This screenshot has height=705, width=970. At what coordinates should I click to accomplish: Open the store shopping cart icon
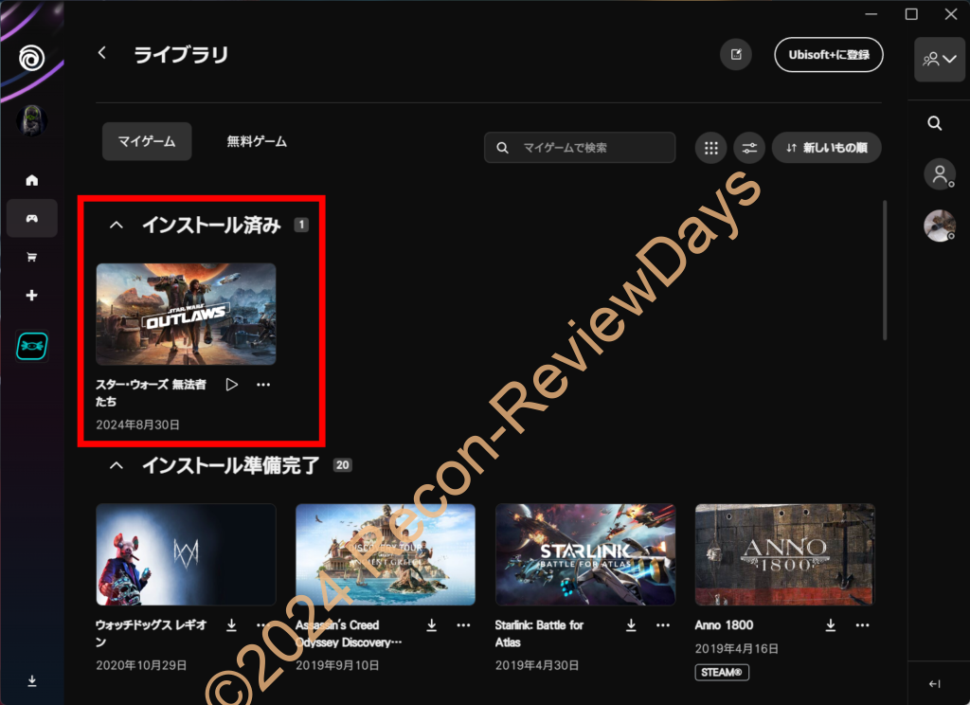pyautogui.click(x=31, y=257)
